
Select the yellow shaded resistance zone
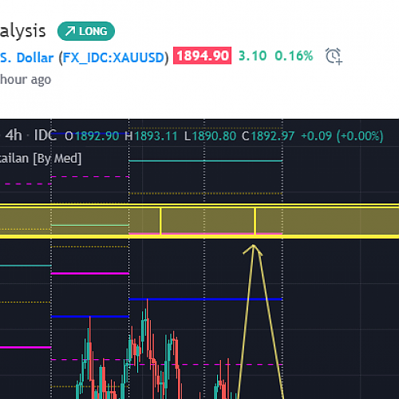pyautogui.click(x=199, y=221)
